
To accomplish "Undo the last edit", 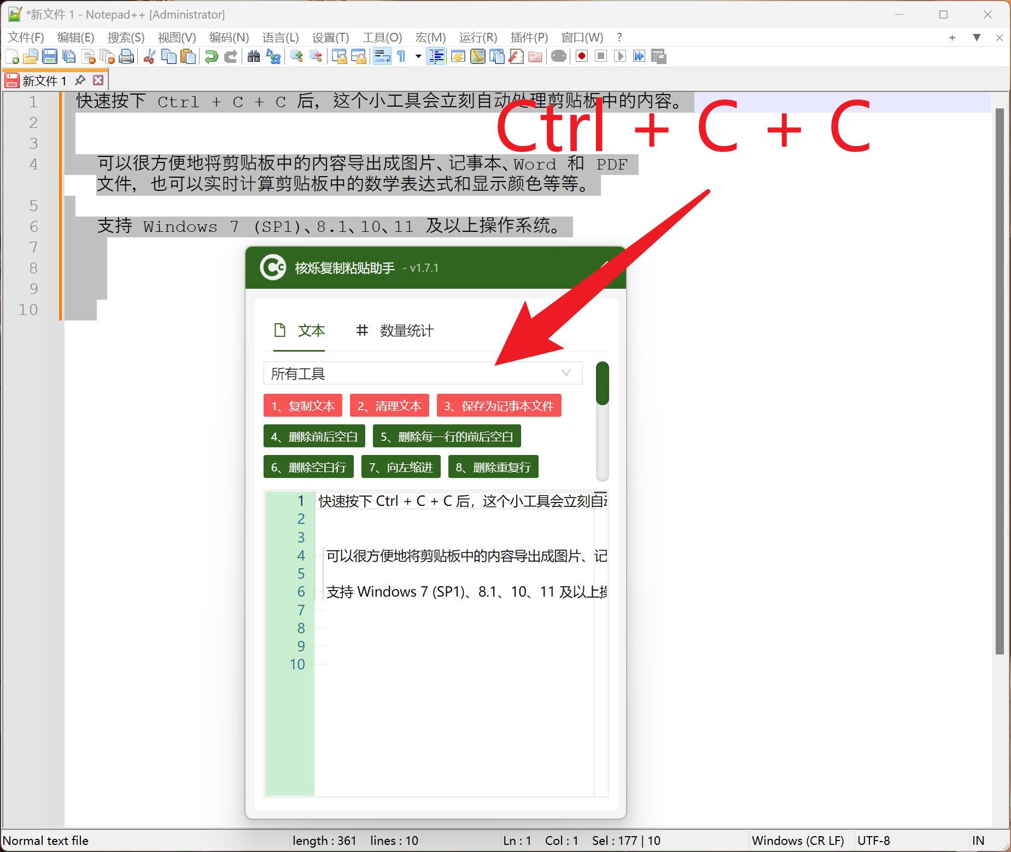I will pos(211,56).
